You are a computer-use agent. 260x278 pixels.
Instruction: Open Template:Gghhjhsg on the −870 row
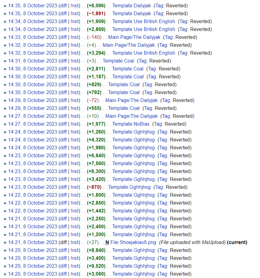(129, 187)
